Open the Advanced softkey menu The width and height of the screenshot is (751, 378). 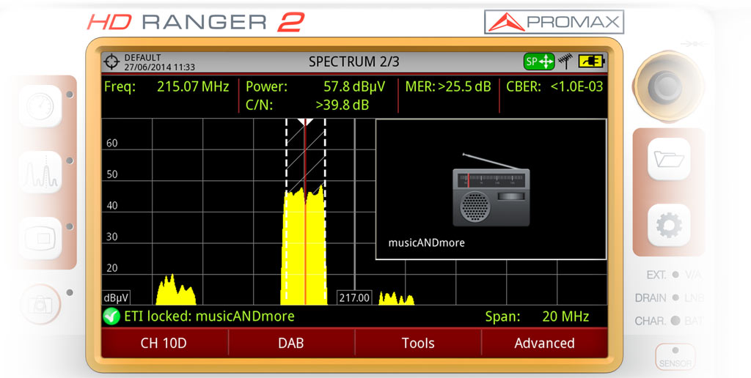[544, 343]
